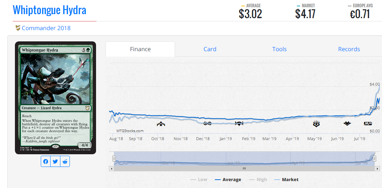This screenshot has width=382, height=188.
Task: Click the set release icon near Oct '18
Action: click(x=161, y=124)
